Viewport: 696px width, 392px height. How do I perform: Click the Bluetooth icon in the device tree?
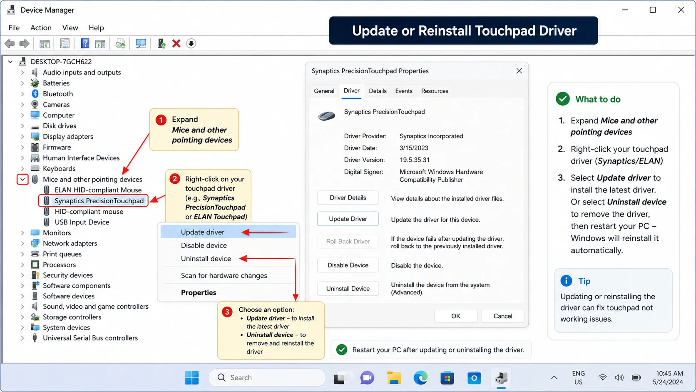point(35,94)
